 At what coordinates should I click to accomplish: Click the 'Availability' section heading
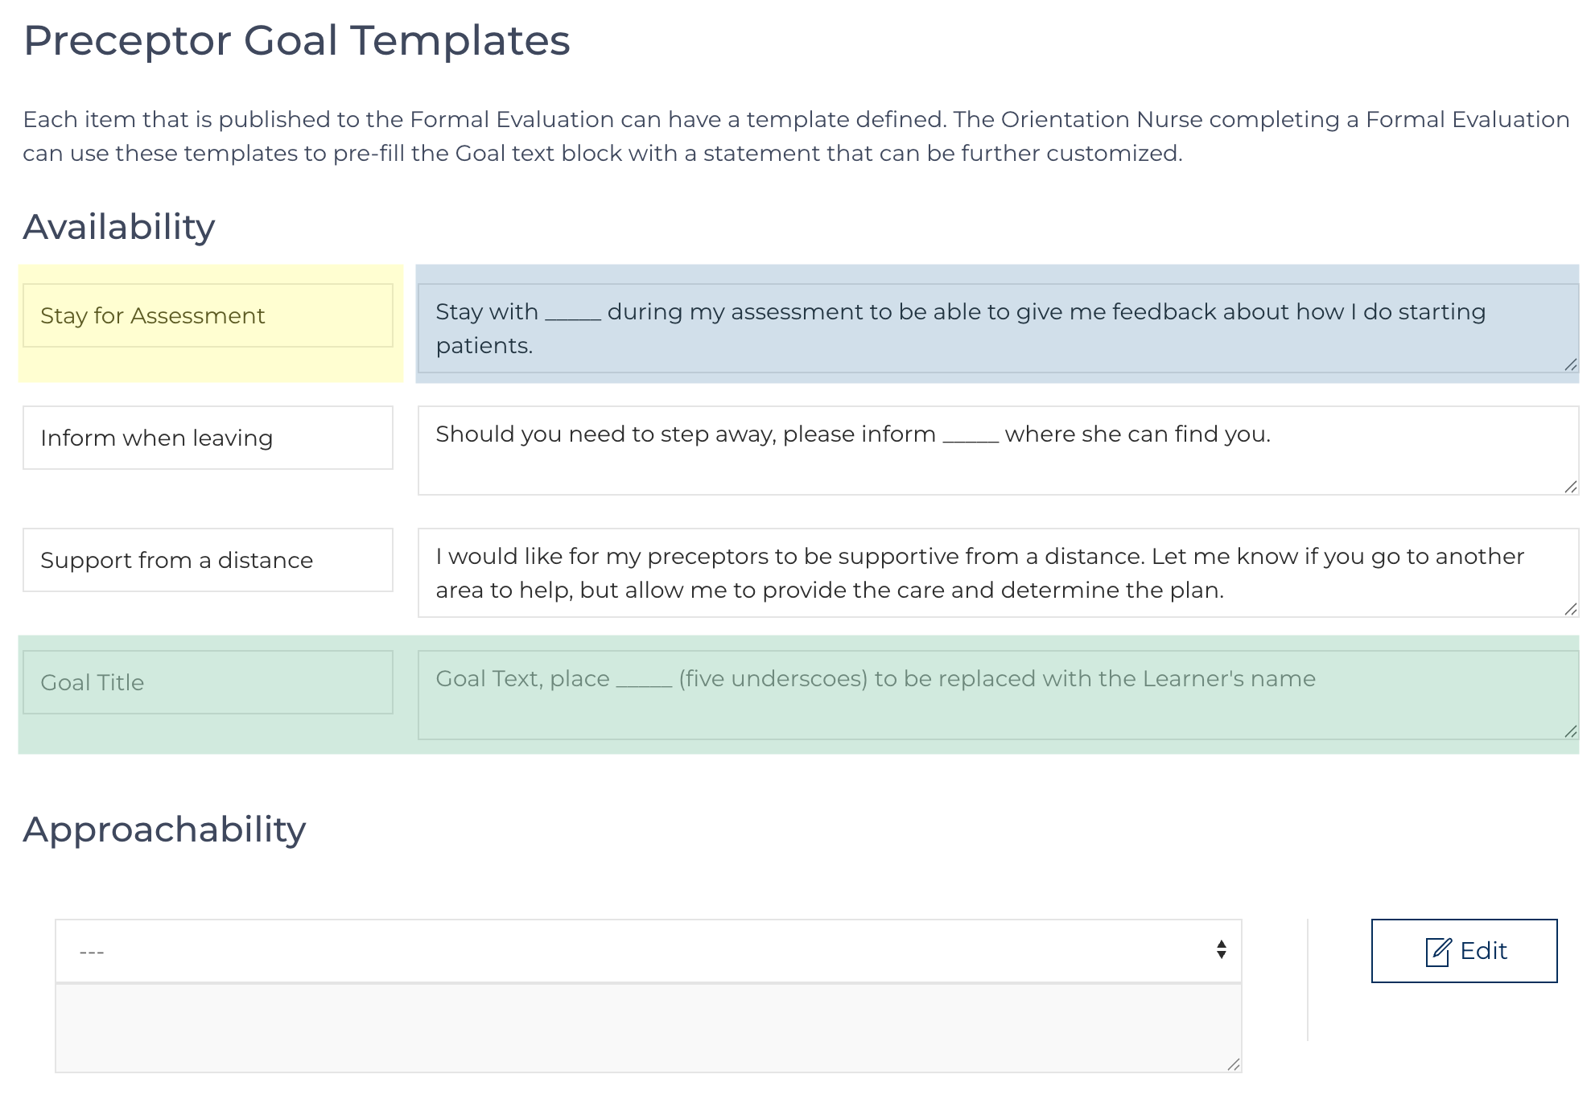(x=119, y=227)
